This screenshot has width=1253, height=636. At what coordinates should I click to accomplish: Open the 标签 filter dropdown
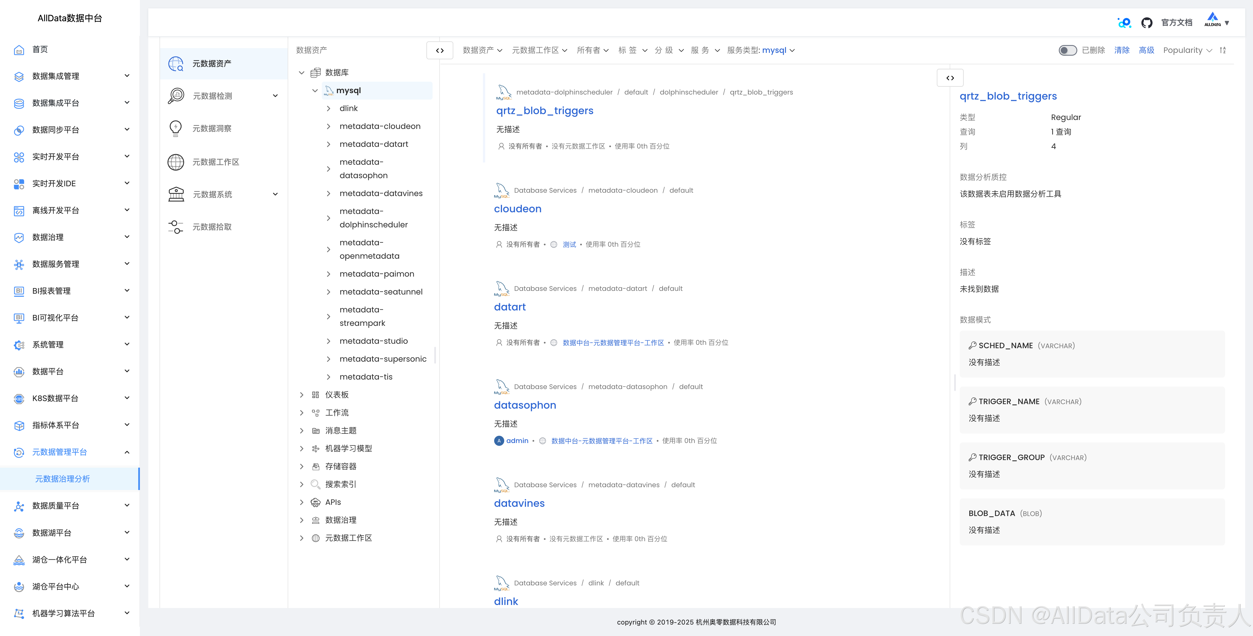(633, 50)
